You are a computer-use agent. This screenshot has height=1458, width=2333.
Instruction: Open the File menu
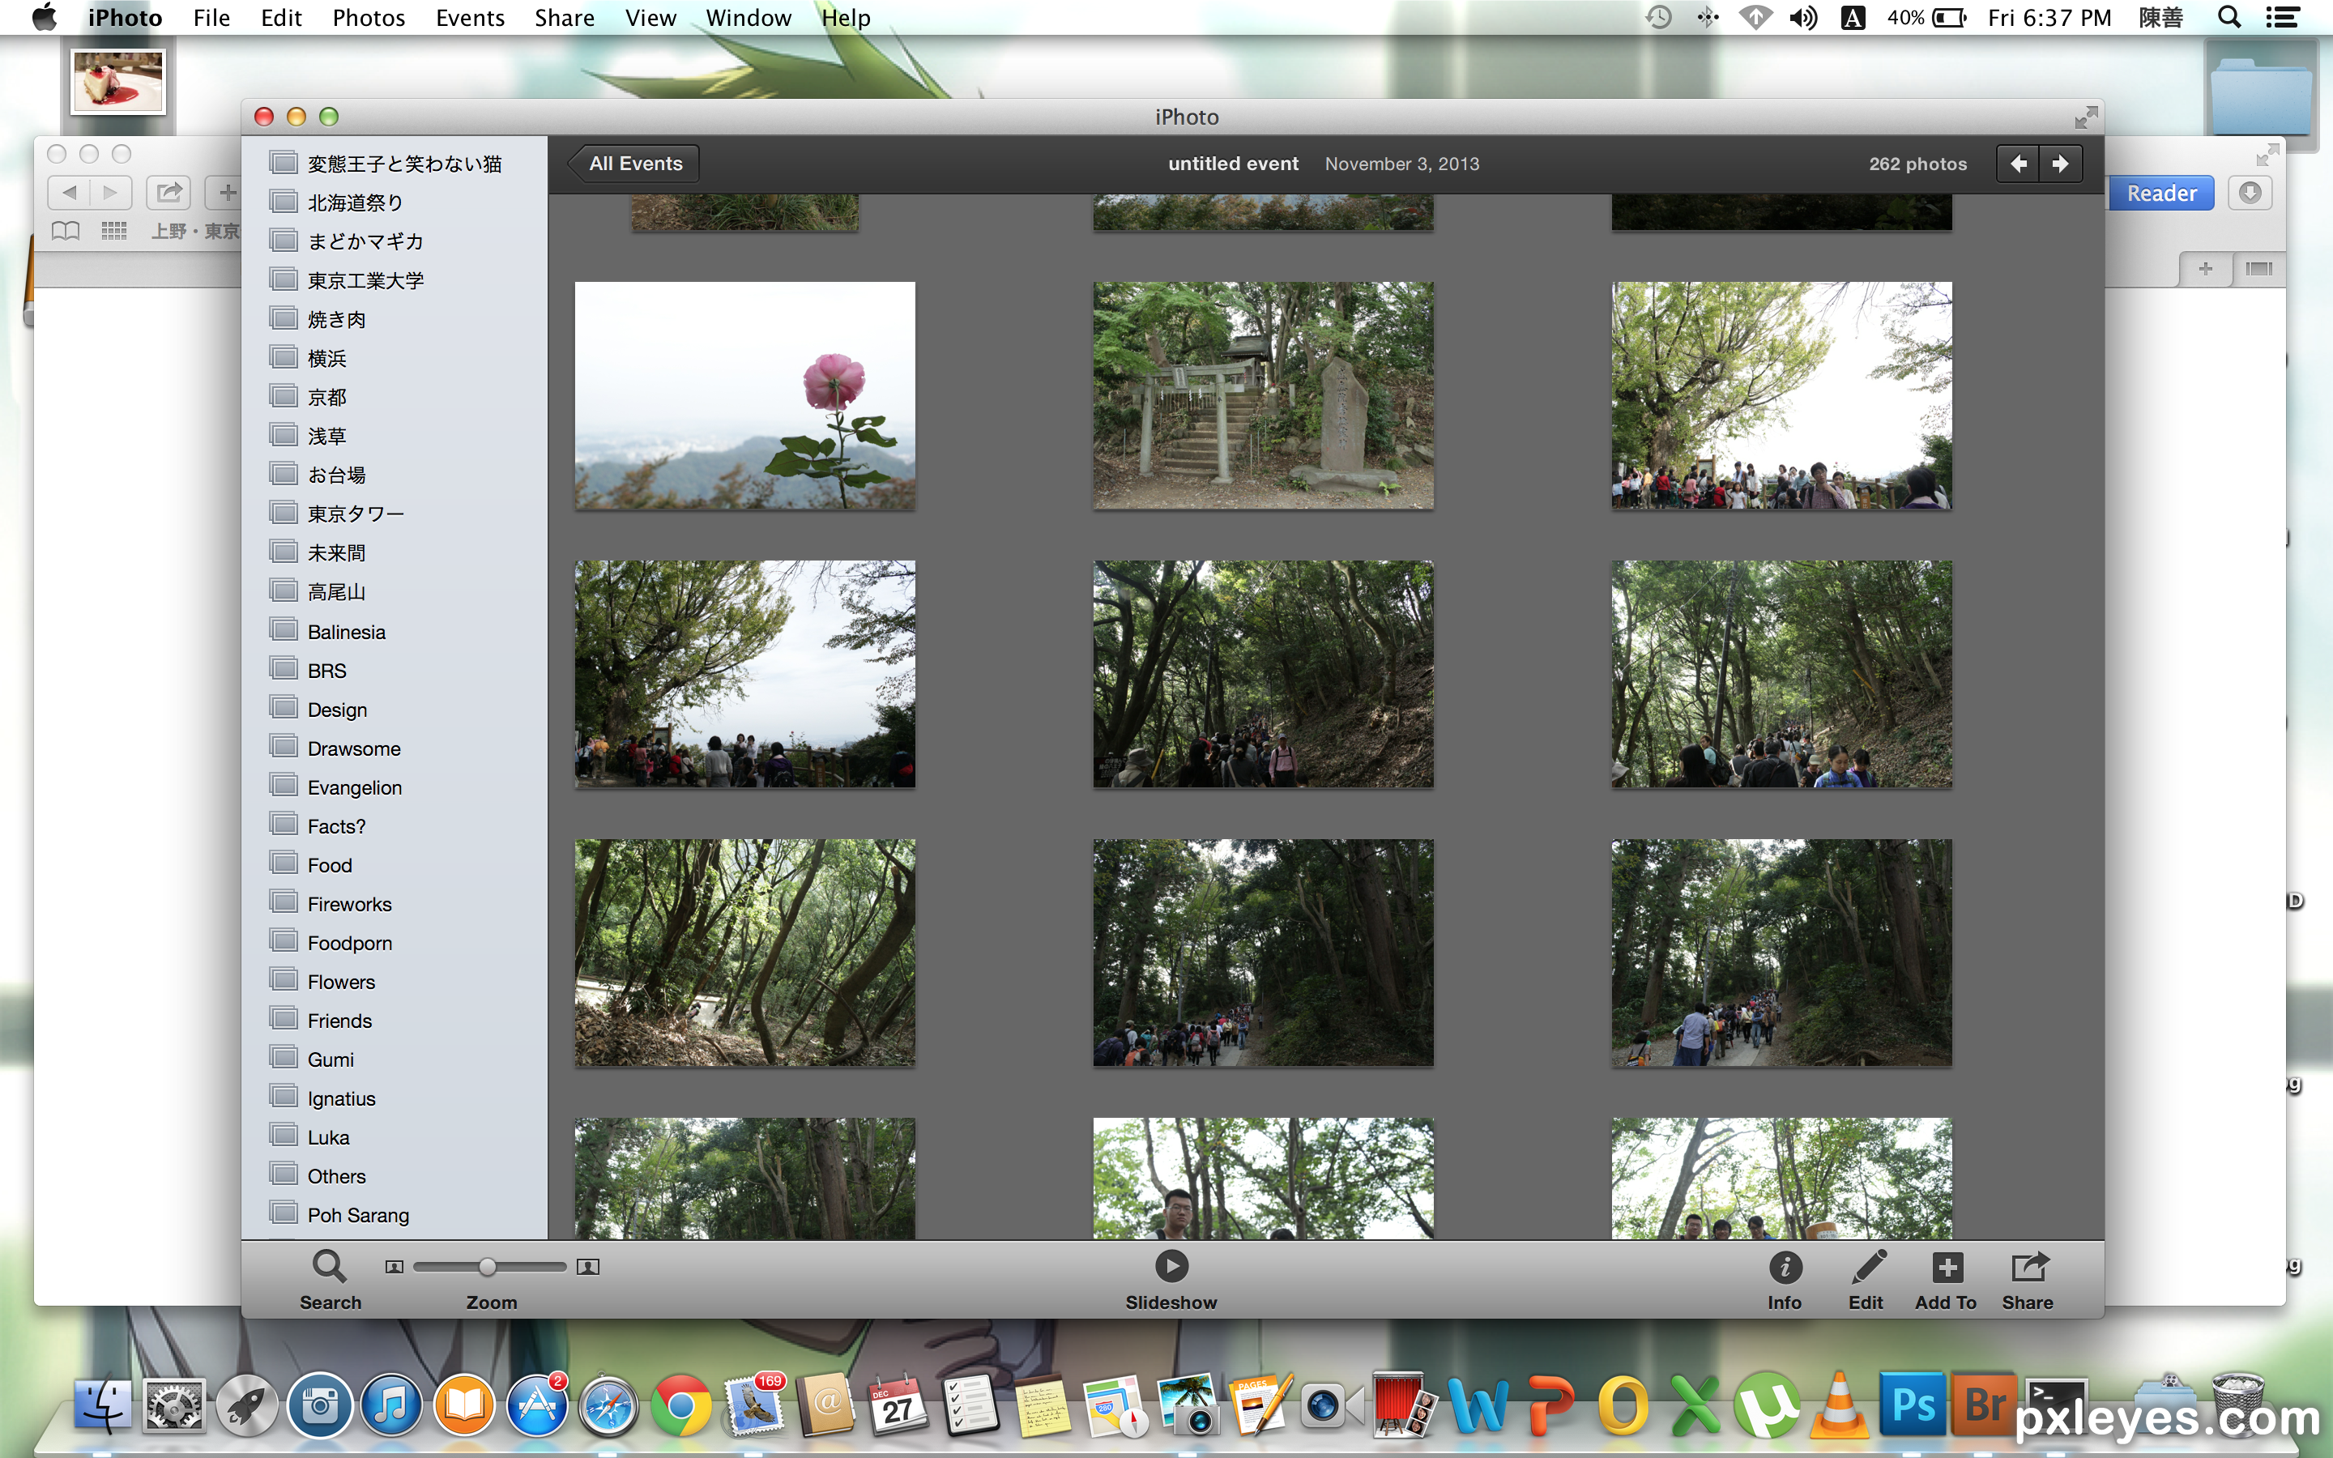(211, 17)
